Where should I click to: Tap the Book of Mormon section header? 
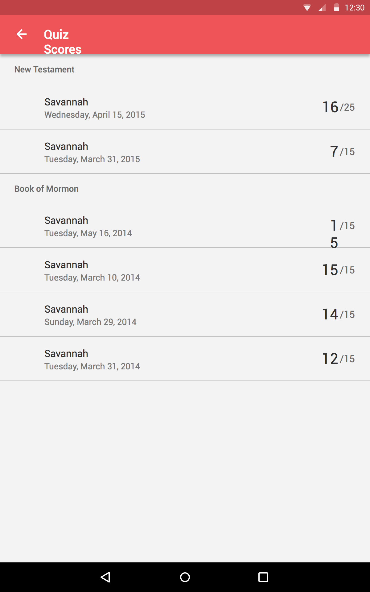coord(47,189)
